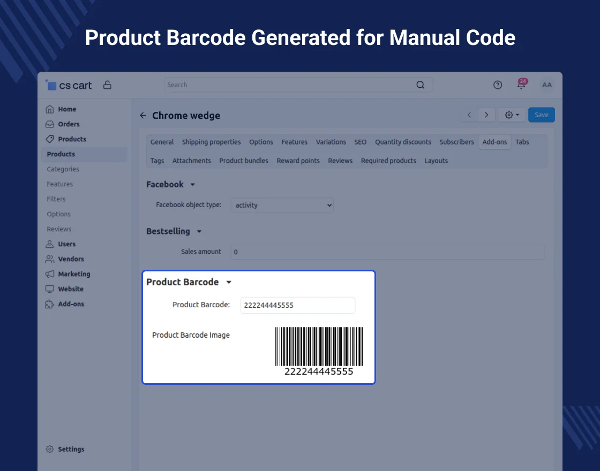This screenshot has height=471, width=600.
Task: Switch to the Quantity discounts tab
Action: 403,142
